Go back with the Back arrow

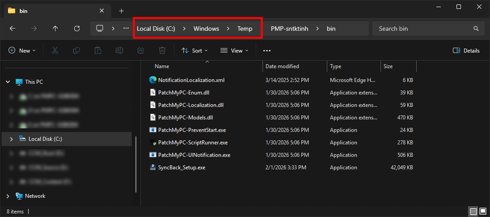pos(13,29)
